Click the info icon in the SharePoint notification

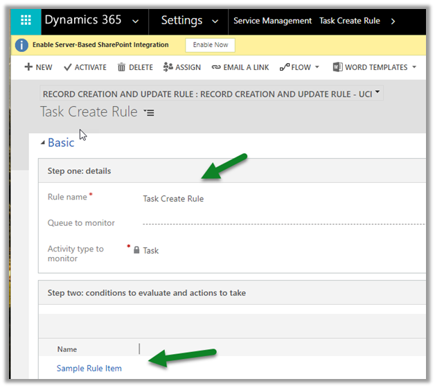(x=21, y=46)
